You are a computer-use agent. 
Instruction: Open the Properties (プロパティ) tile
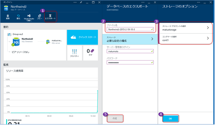point(75,53)
